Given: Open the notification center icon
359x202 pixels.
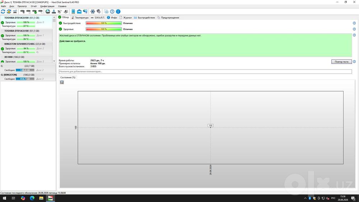Looking at the screenshot, I should (x=354, y=198).
